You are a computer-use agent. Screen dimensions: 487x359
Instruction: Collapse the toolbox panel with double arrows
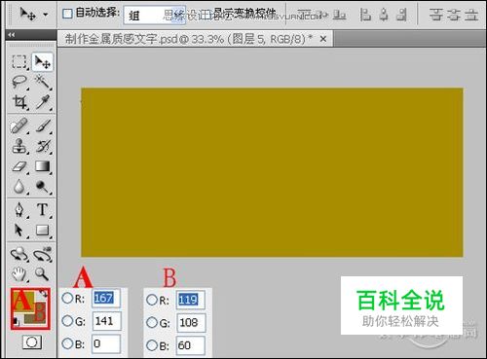12,35
